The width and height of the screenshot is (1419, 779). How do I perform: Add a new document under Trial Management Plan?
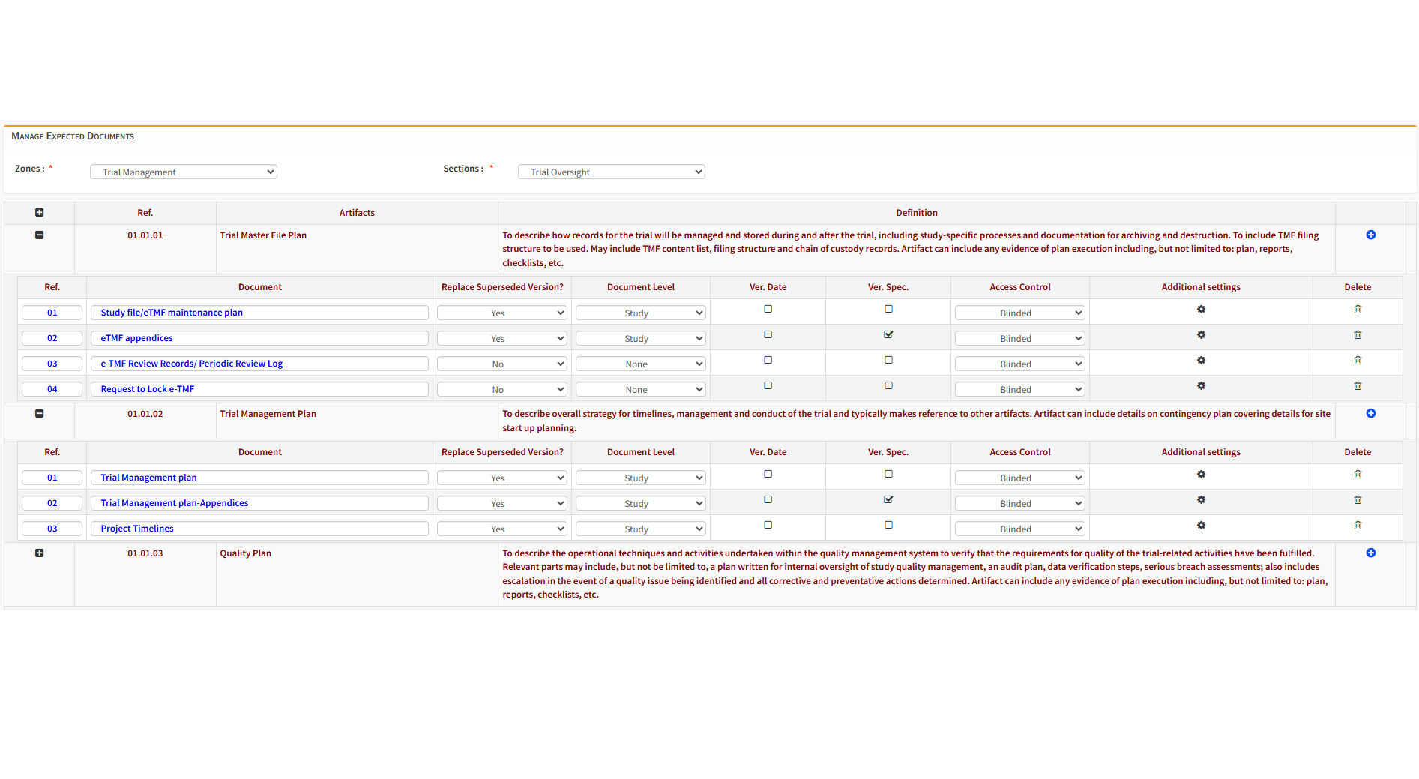(x=1371, y=413)
